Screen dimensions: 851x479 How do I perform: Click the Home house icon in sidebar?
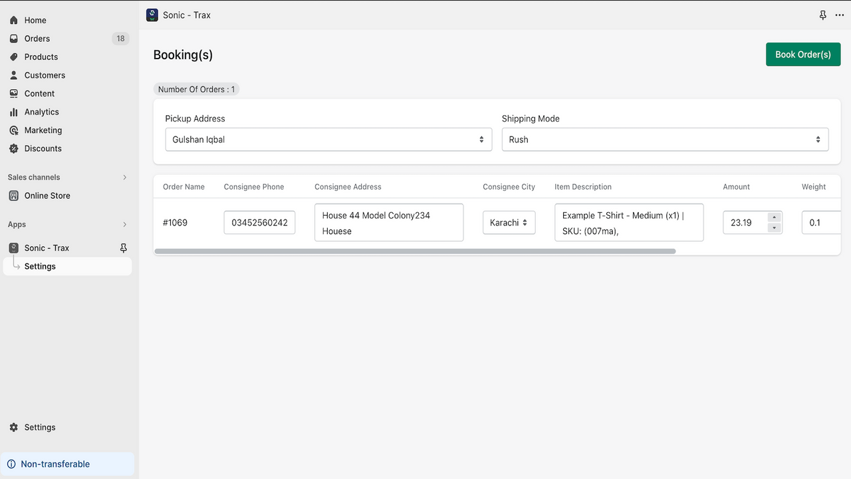pyautogui.click(x=13, y=20)
